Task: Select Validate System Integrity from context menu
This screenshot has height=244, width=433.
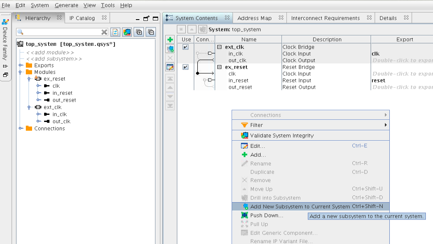Action: pos(282,135)
